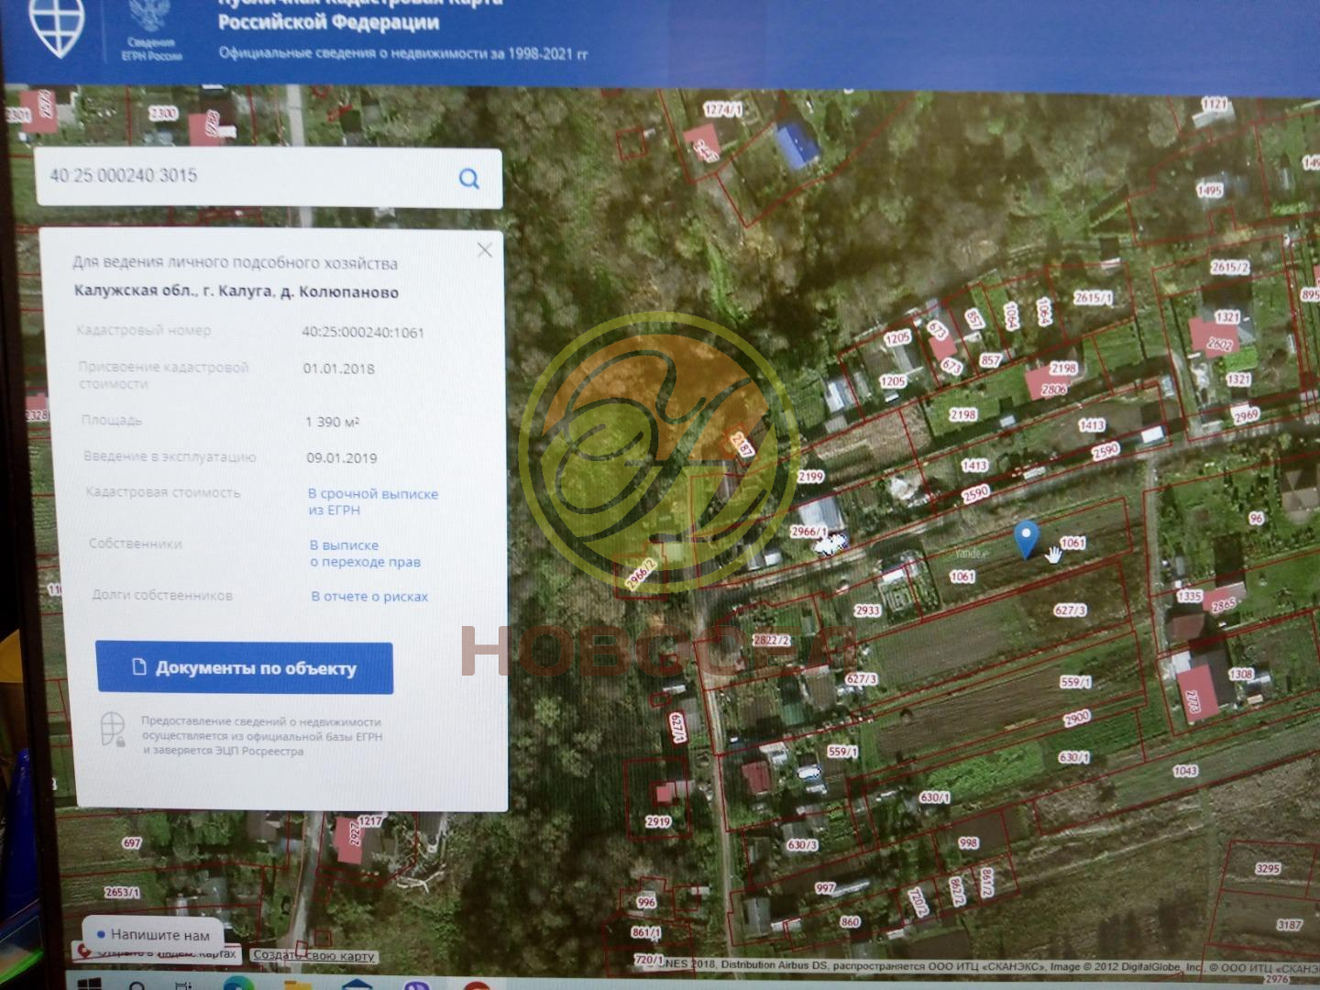Open В выписке о переходе прав link
Screen dimensions: 1320x990
(x=364, y=554)
